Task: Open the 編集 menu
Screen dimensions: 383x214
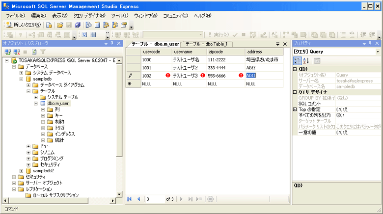Action: click(39, 16)
